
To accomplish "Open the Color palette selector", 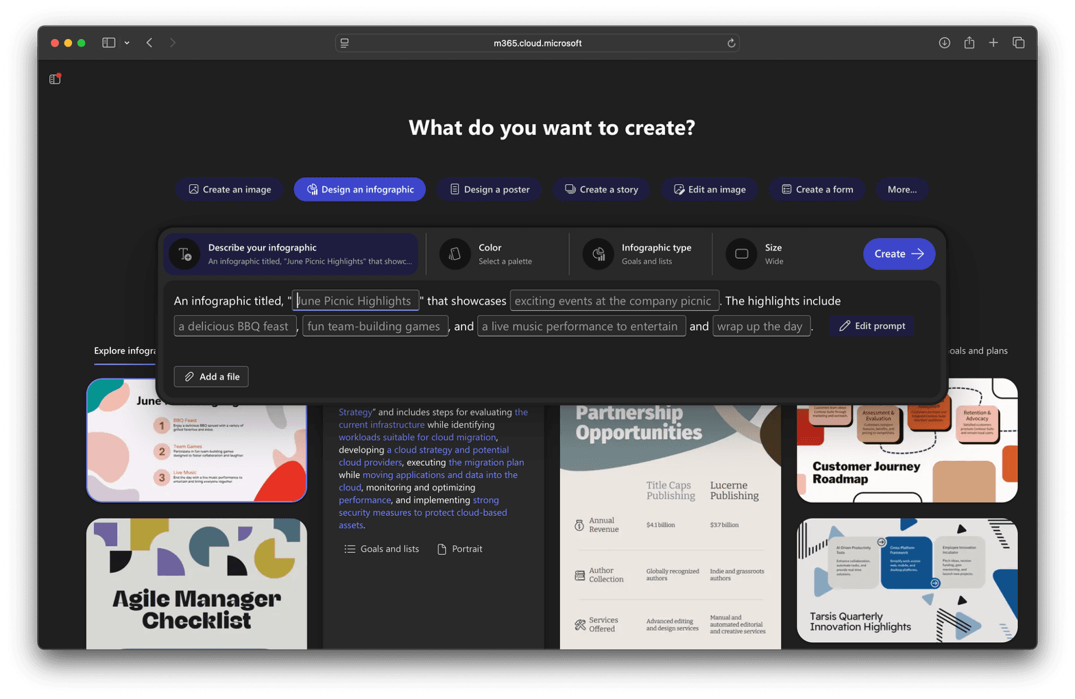I will pos(497,254).
